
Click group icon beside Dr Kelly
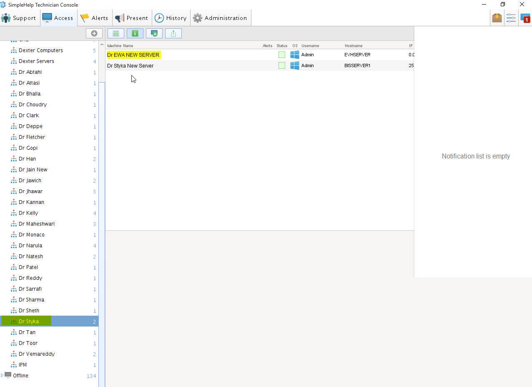coord(14,213)
